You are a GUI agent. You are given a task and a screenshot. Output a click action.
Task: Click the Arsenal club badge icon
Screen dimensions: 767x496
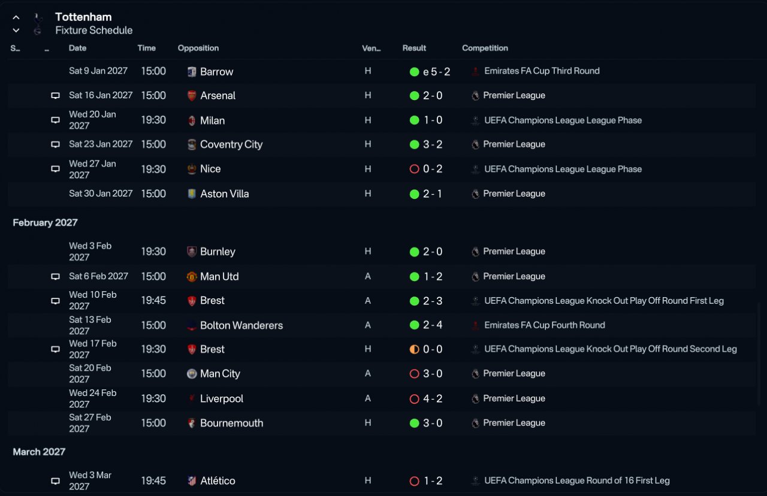click(192, 96)
